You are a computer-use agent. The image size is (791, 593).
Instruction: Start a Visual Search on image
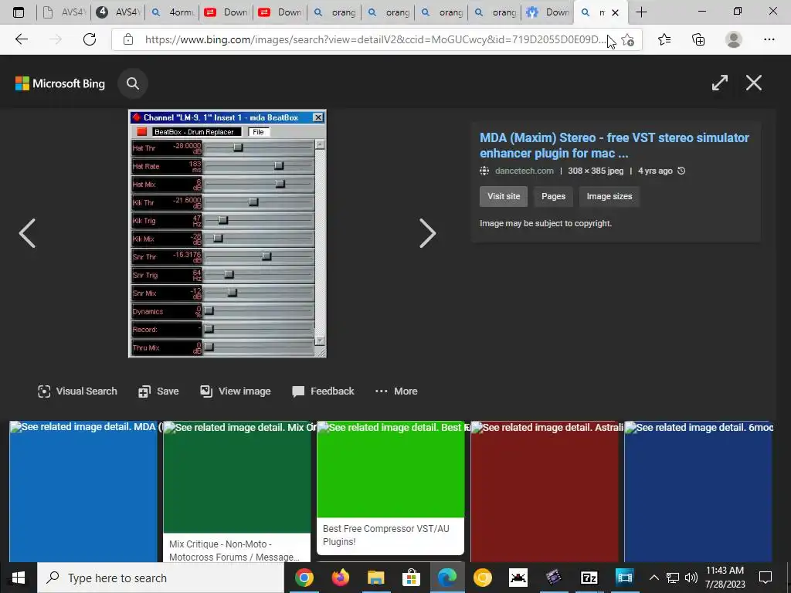click(78, 391)
